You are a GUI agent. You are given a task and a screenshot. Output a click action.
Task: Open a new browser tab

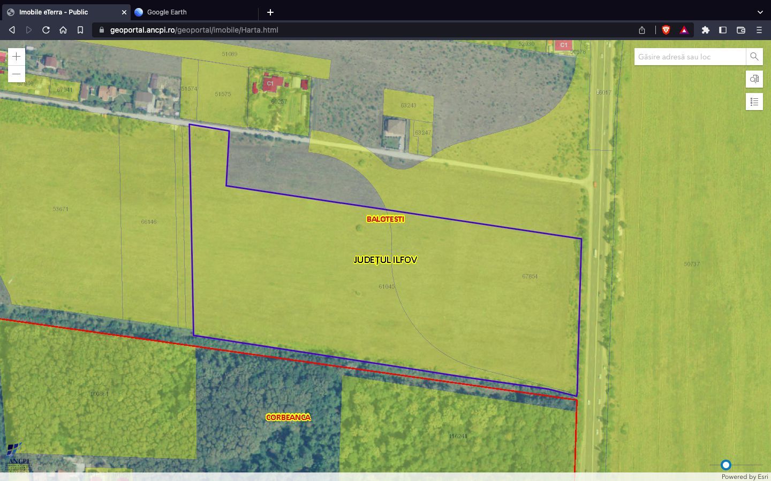click(270, 12)
